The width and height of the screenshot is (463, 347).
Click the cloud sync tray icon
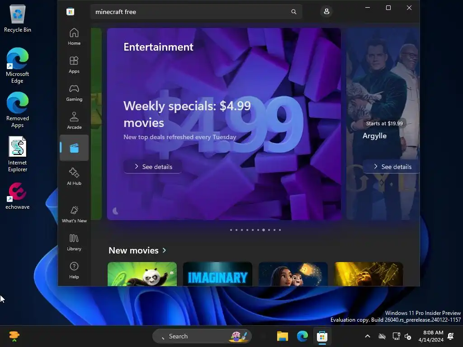coord(382,336)
